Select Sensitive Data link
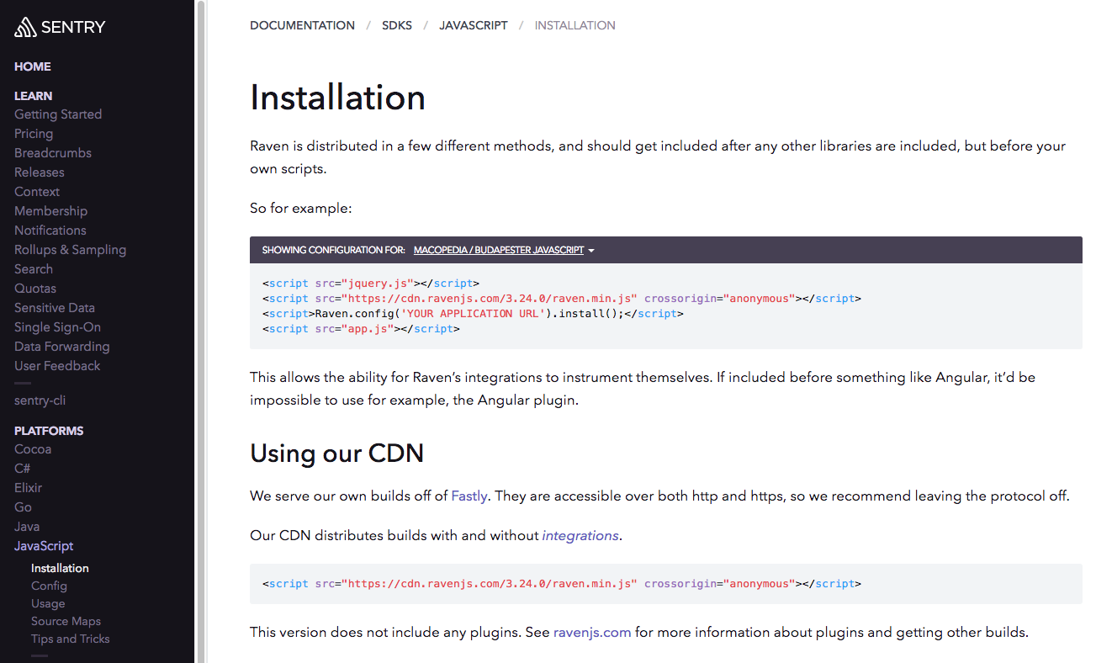Screen dimensions: 1096x663 point(55,308)
